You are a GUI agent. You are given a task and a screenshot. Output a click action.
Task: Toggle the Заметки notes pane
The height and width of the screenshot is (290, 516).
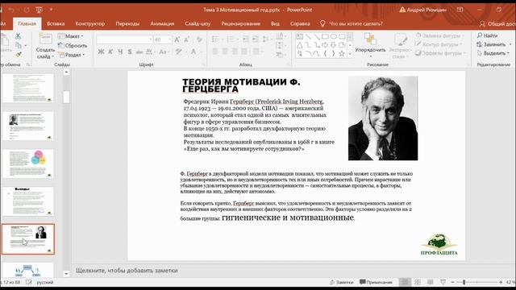click(x=342, y=282)
